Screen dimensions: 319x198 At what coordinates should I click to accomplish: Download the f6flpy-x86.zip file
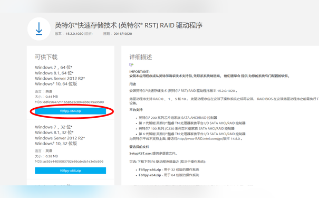[x=71, y=171]
